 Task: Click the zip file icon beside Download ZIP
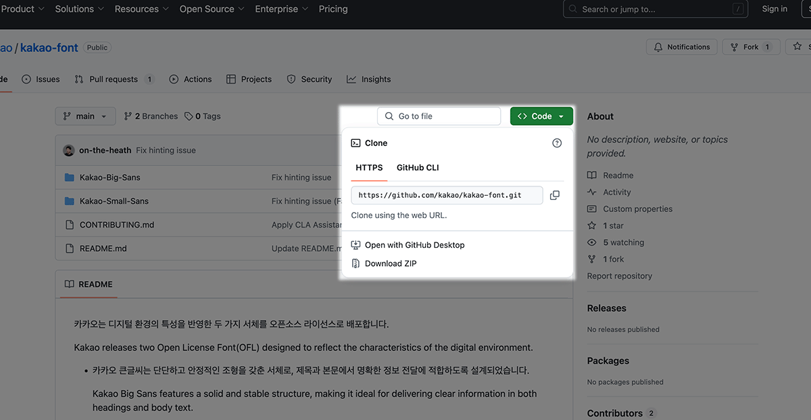coord(355,263)
